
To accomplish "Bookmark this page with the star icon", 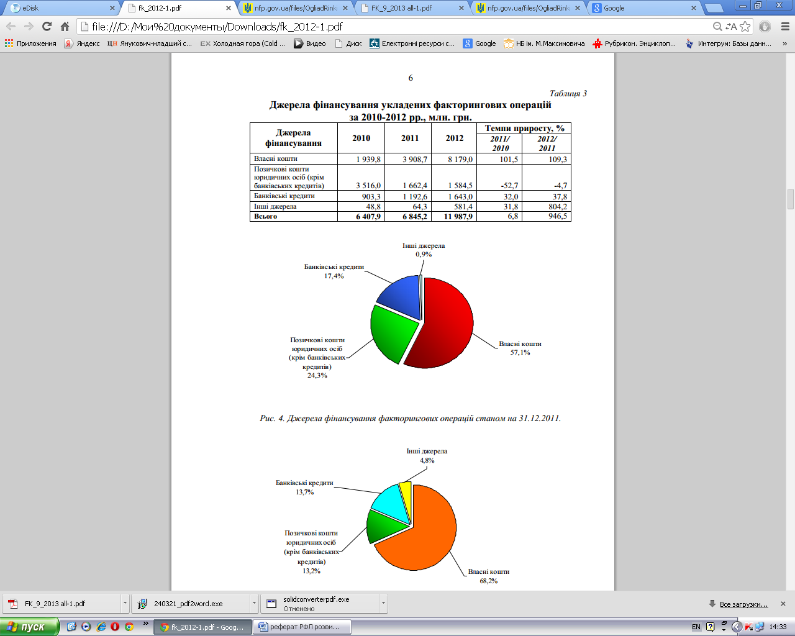I will pyautogui.click(x=745, y=27).
